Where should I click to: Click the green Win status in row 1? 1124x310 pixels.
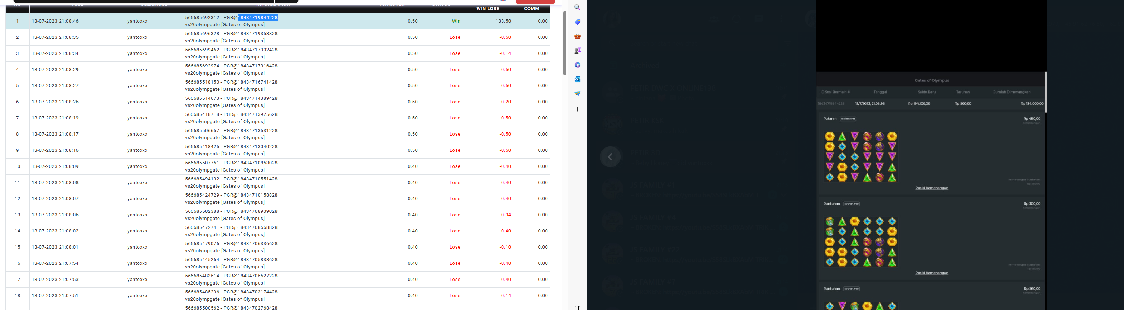[456, 21]
